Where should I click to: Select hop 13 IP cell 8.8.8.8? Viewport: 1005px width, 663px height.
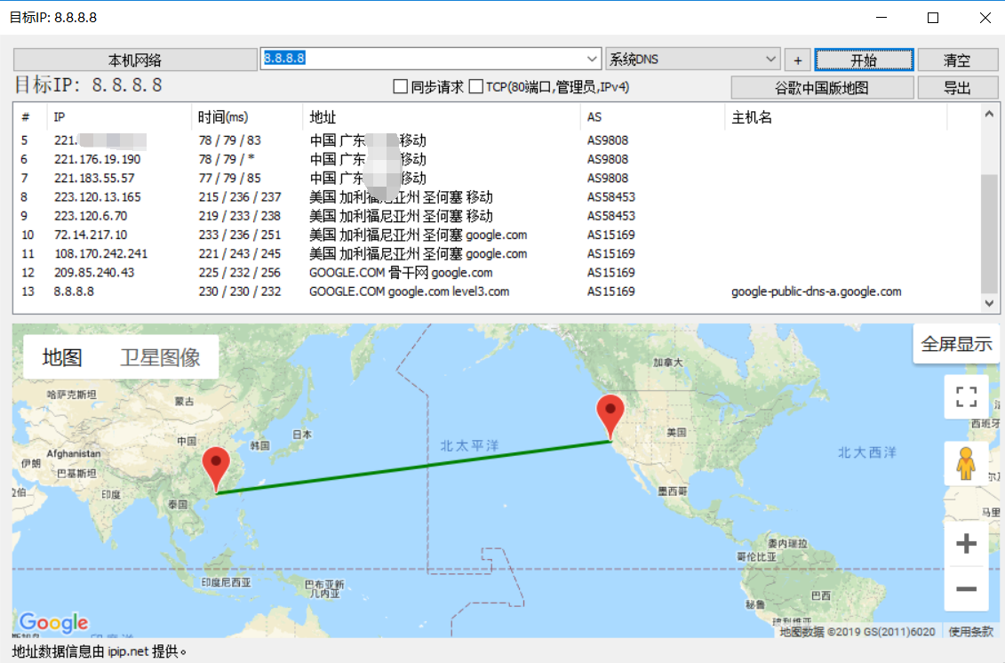coord(74,292)
